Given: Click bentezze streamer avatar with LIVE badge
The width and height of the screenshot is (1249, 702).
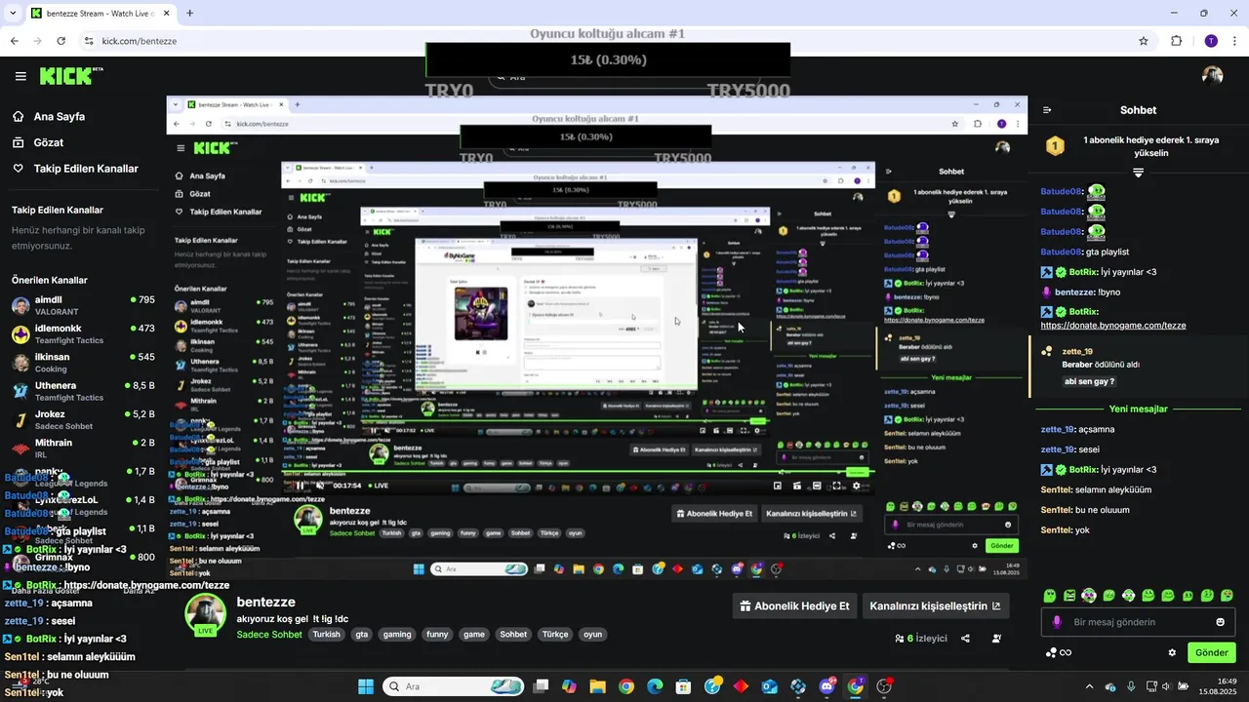Looking at the screenshot, I should (206, 615).
